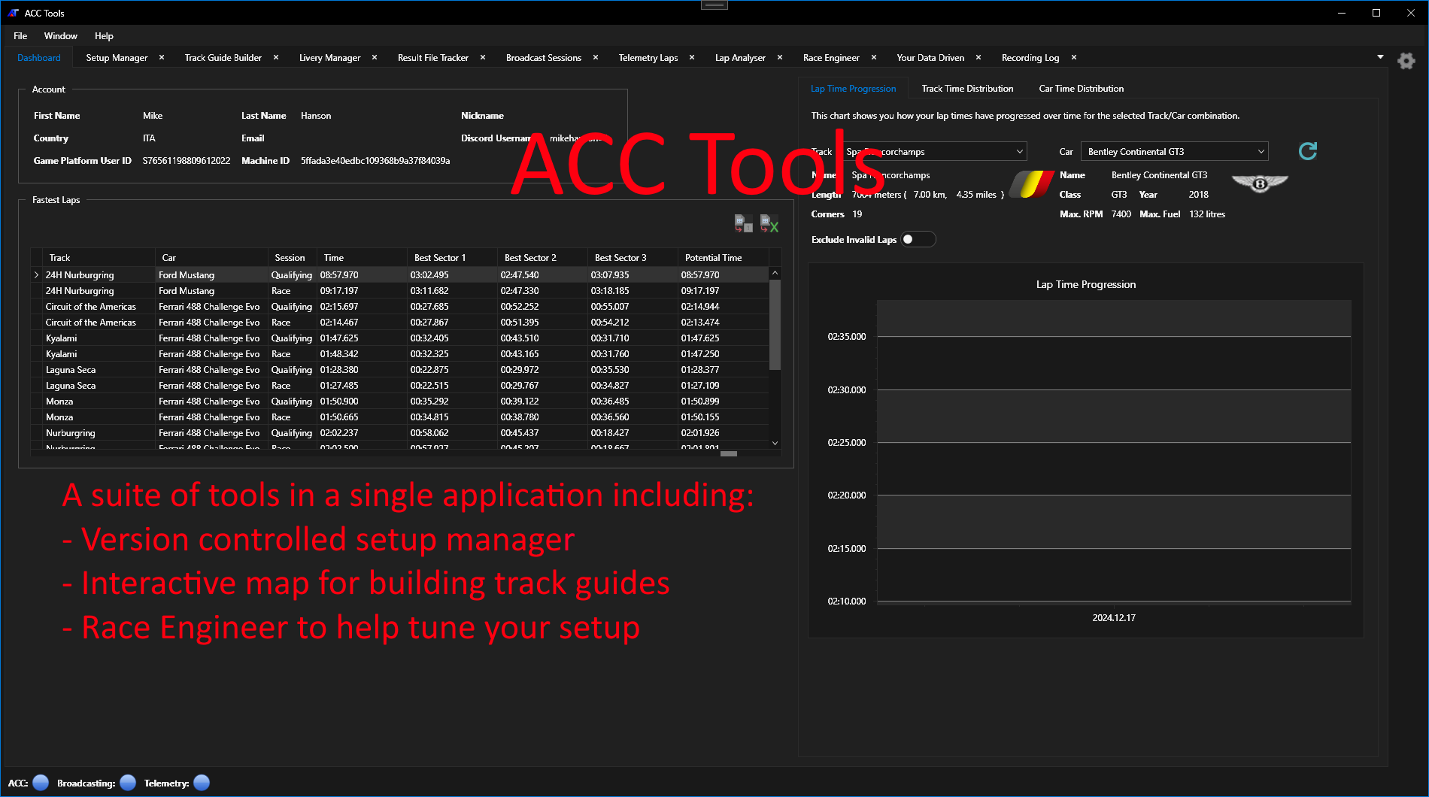Open the Window menu
The image size is (1429, 797).
(x=60, y=35)
